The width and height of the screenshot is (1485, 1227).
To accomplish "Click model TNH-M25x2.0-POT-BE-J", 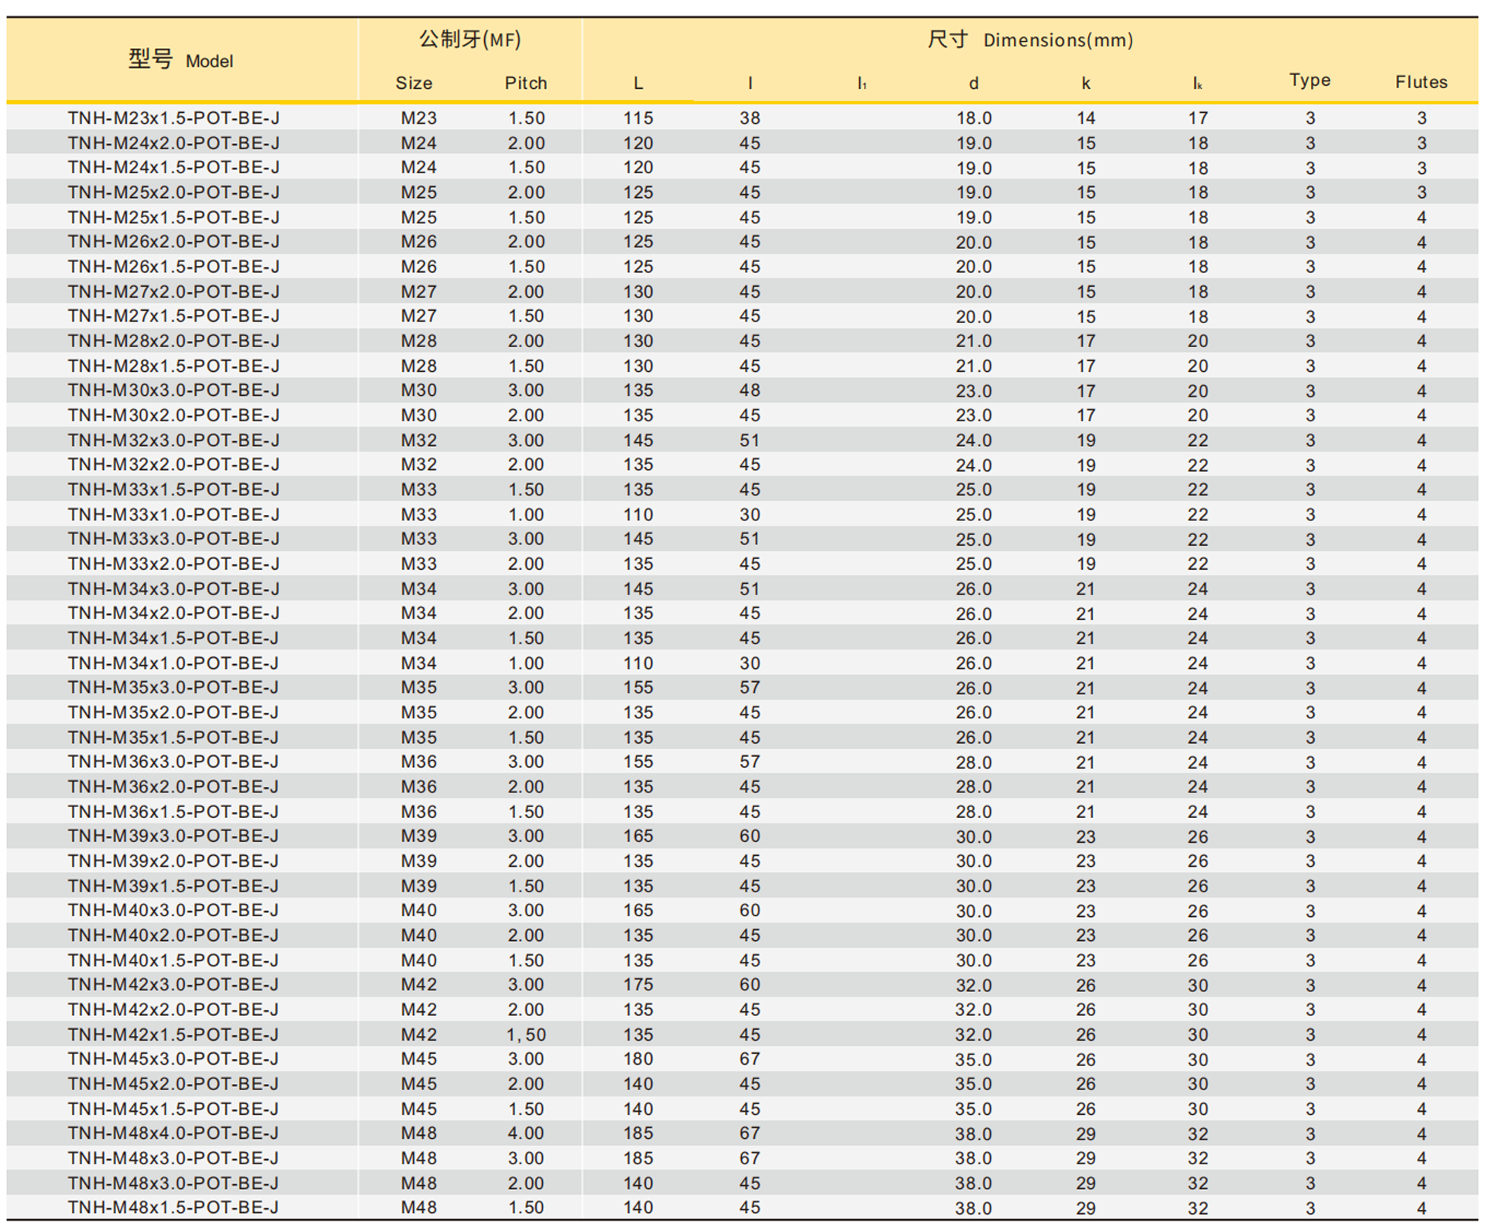I will coord(173,193).
